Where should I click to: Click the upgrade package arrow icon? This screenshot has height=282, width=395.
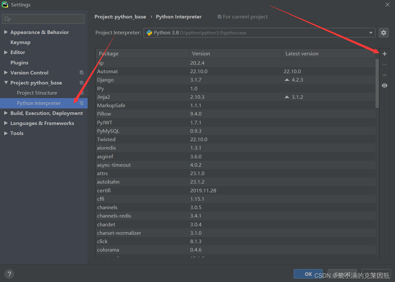[x=385, y=75]
